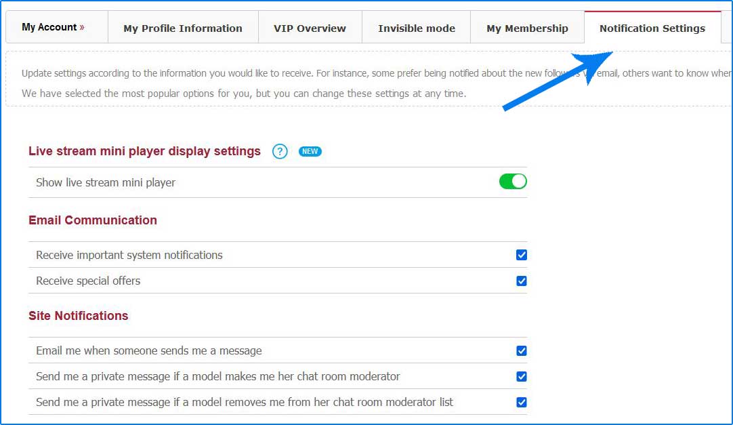Screen dimensions: 733x425
Task: Toggle Show live stream mini player switch
Action: click(513, 181)
